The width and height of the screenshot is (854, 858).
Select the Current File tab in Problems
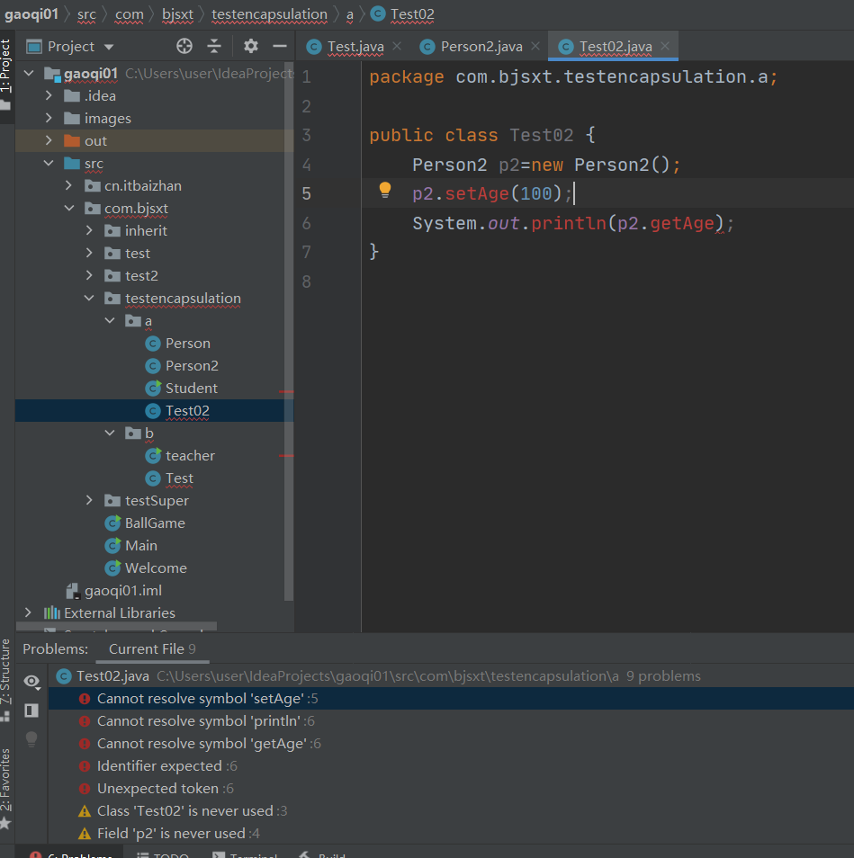[x=152, y=649]
